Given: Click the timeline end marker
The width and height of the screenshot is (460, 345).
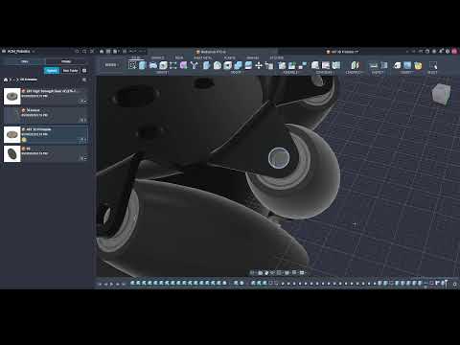Looking at the screenshot, I should coord(446,283).
